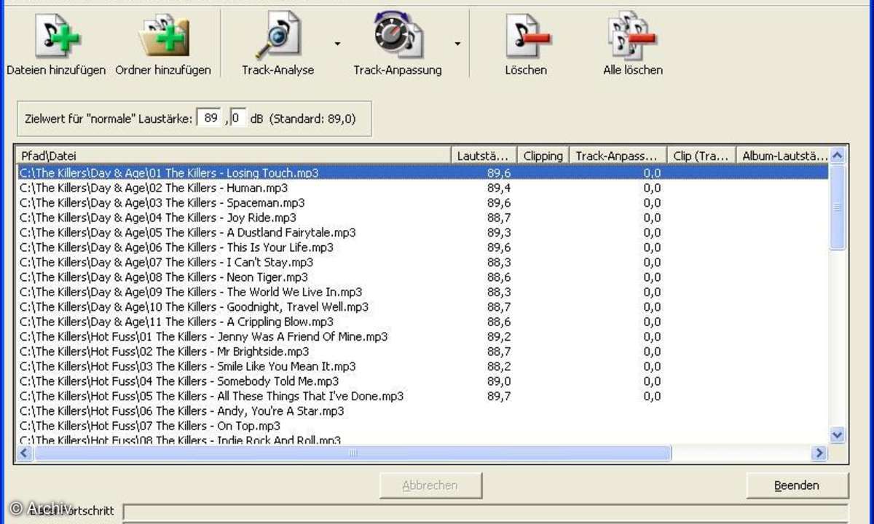The height and width of the screenshot is (524, 874).
Task: Click the dB decimal field showing 0
Action: [238, 118]
